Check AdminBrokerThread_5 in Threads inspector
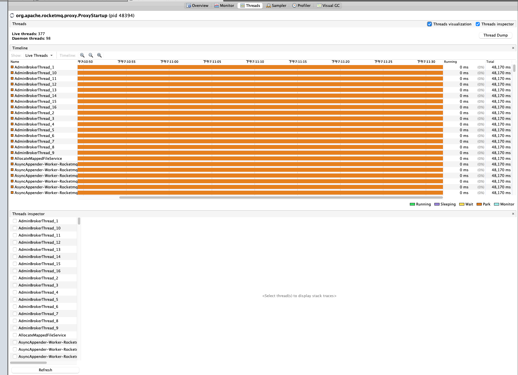The height and width of the screenshot is (375, 518). (15, 299)
